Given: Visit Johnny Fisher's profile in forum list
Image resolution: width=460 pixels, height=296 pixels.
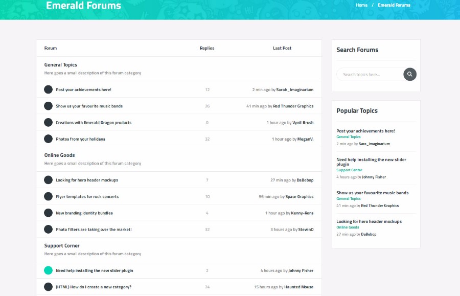Looking at the screenshot, I should tap(301, 270).
